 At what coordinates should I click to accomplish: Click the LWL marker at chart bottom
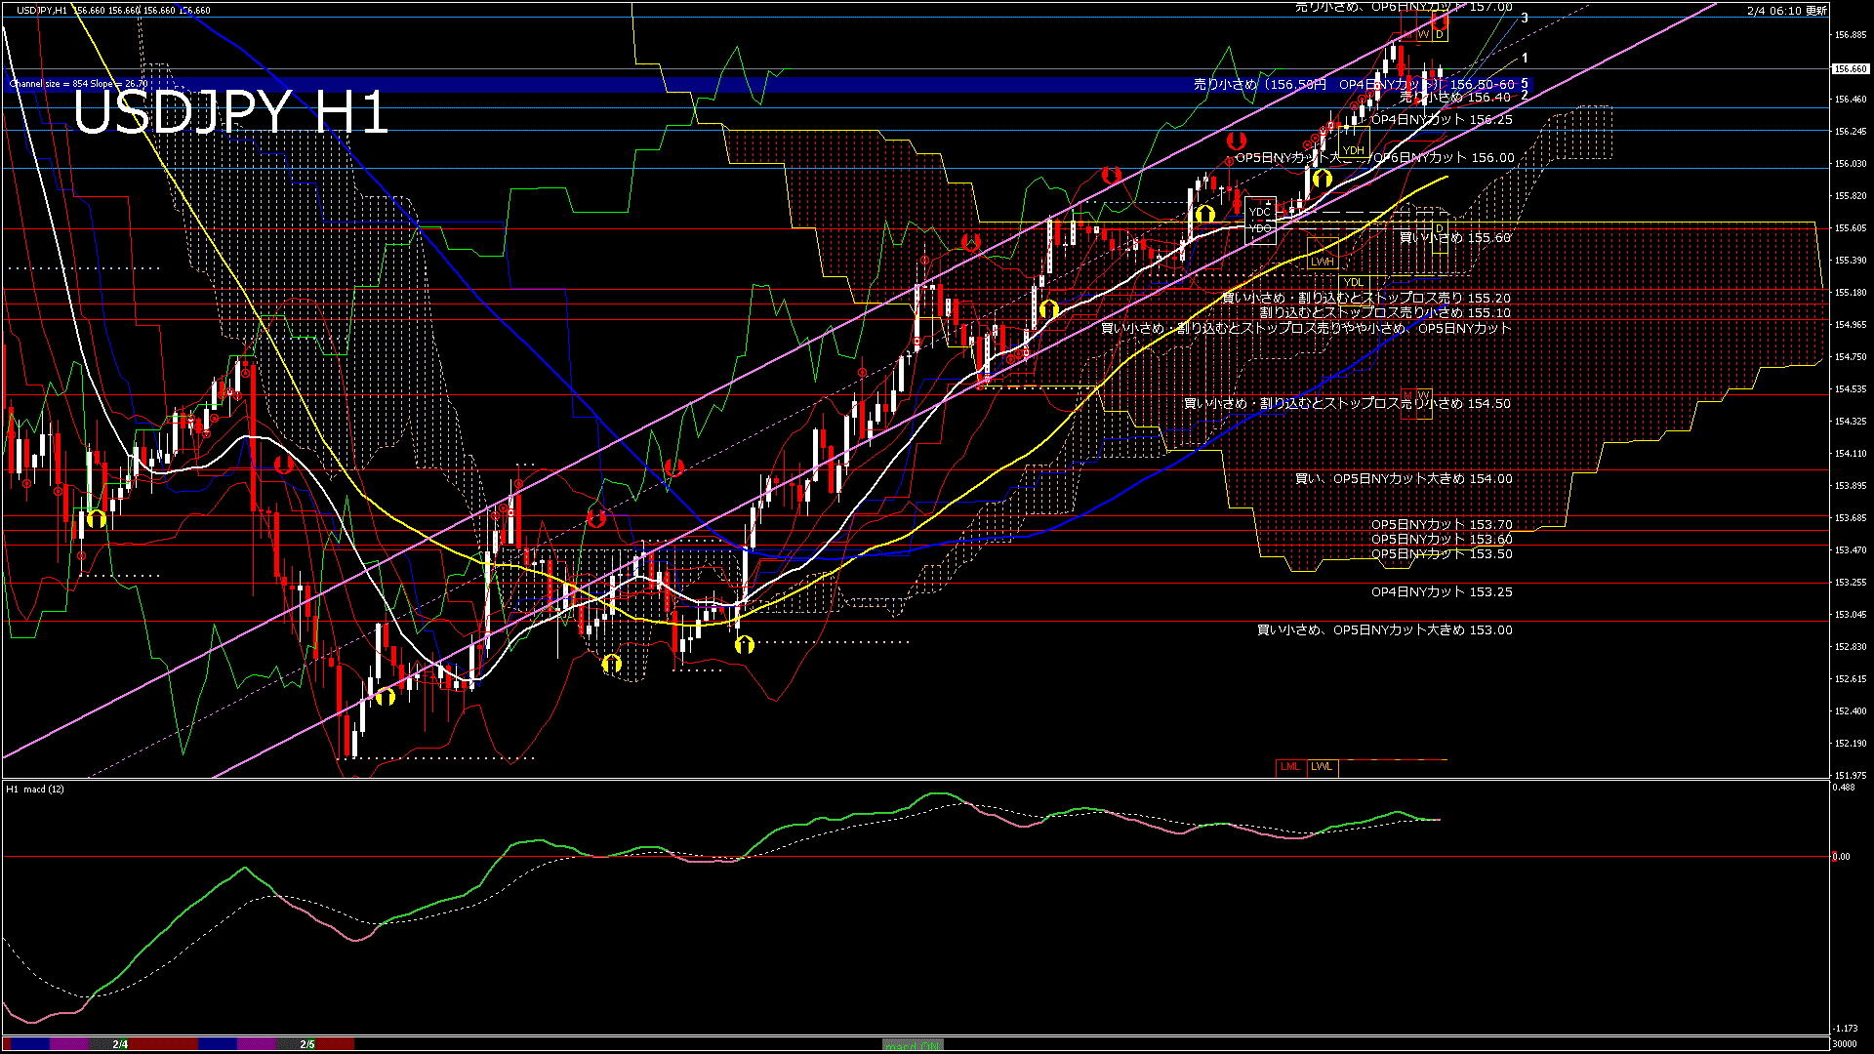(x=1322, y=767)
